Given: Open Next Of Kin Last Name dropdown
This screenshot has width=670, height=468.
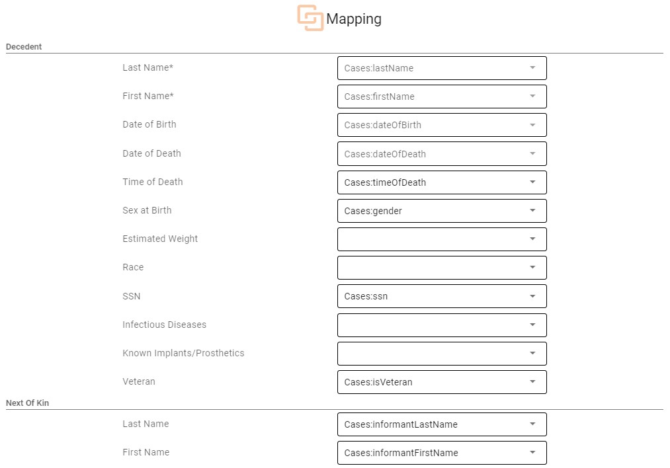Looking at the screenshot, I should coord(441,424).
